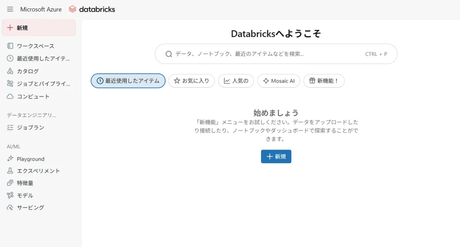Viewport: 460px width, 247px height.
Task: Click the blue New (新規) button
Action: [276, 156]
